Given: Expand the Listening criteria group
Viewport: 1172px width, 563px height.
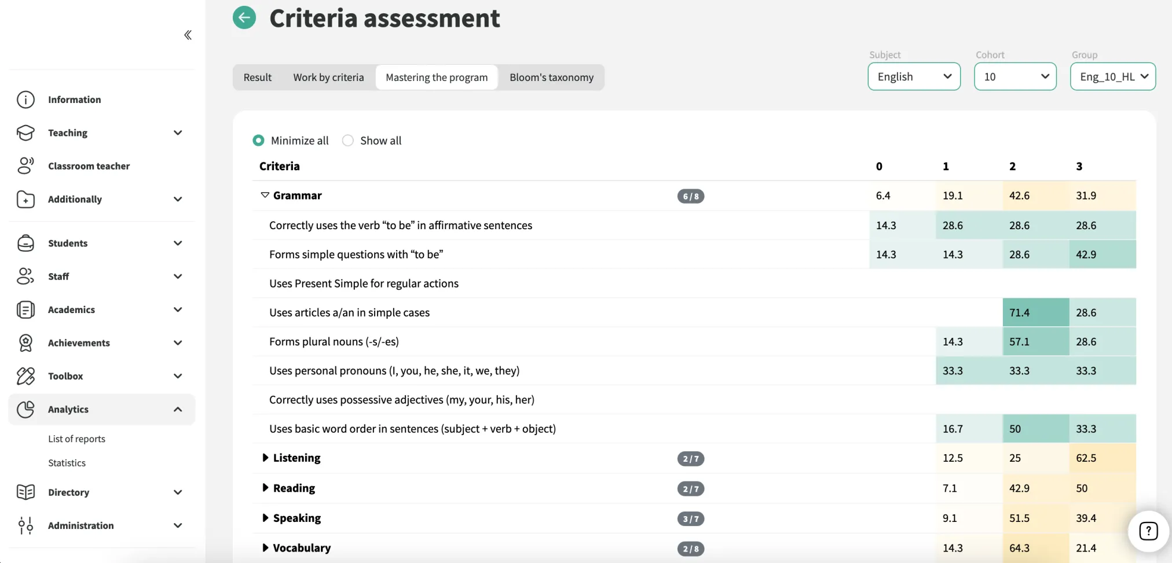Looking at the screenshot, I should coord(265,458).
